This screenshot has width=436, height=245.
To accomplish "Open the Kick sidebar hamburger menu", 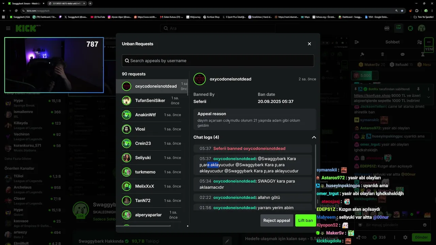I will point(8,29).
